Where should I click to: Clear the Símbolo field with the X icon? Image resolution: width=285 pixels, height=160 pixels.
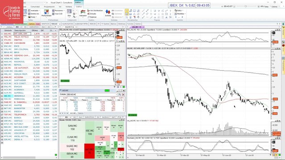click(123, 94)
